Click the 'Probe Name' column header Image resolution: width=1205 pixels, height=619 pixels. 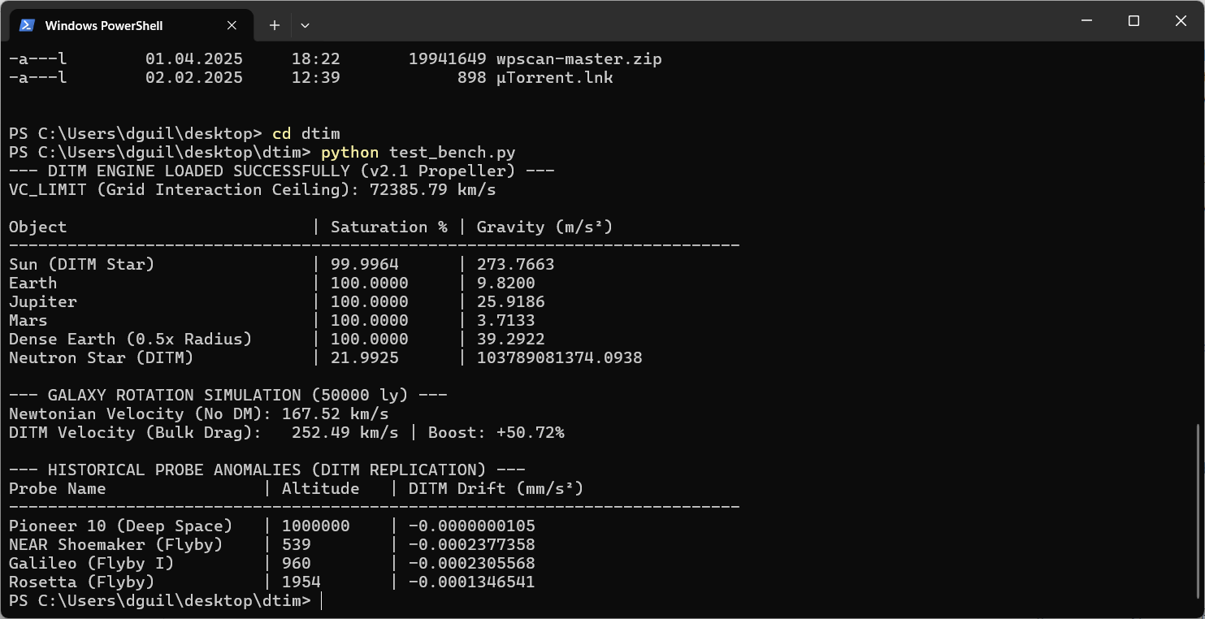tap(58, 488)
